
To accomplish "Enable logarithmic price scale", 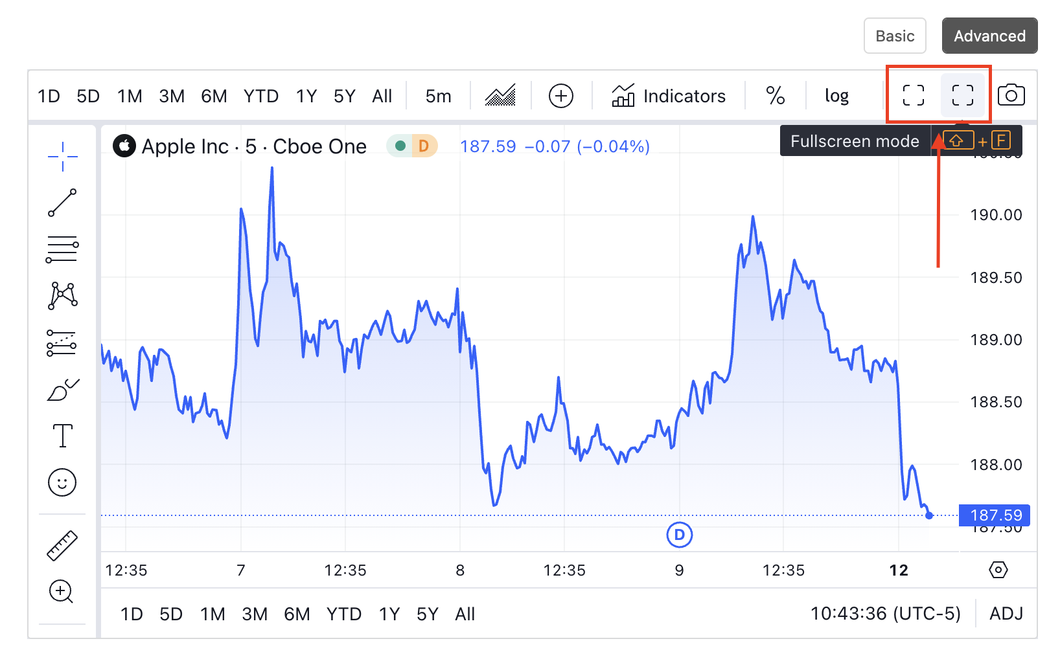I will [x=836, y=96].
